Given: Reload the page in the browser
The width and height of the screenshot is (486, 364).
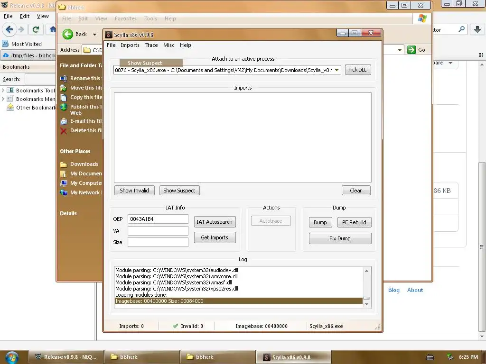Looking at the screenshot, I should point(36,29).
